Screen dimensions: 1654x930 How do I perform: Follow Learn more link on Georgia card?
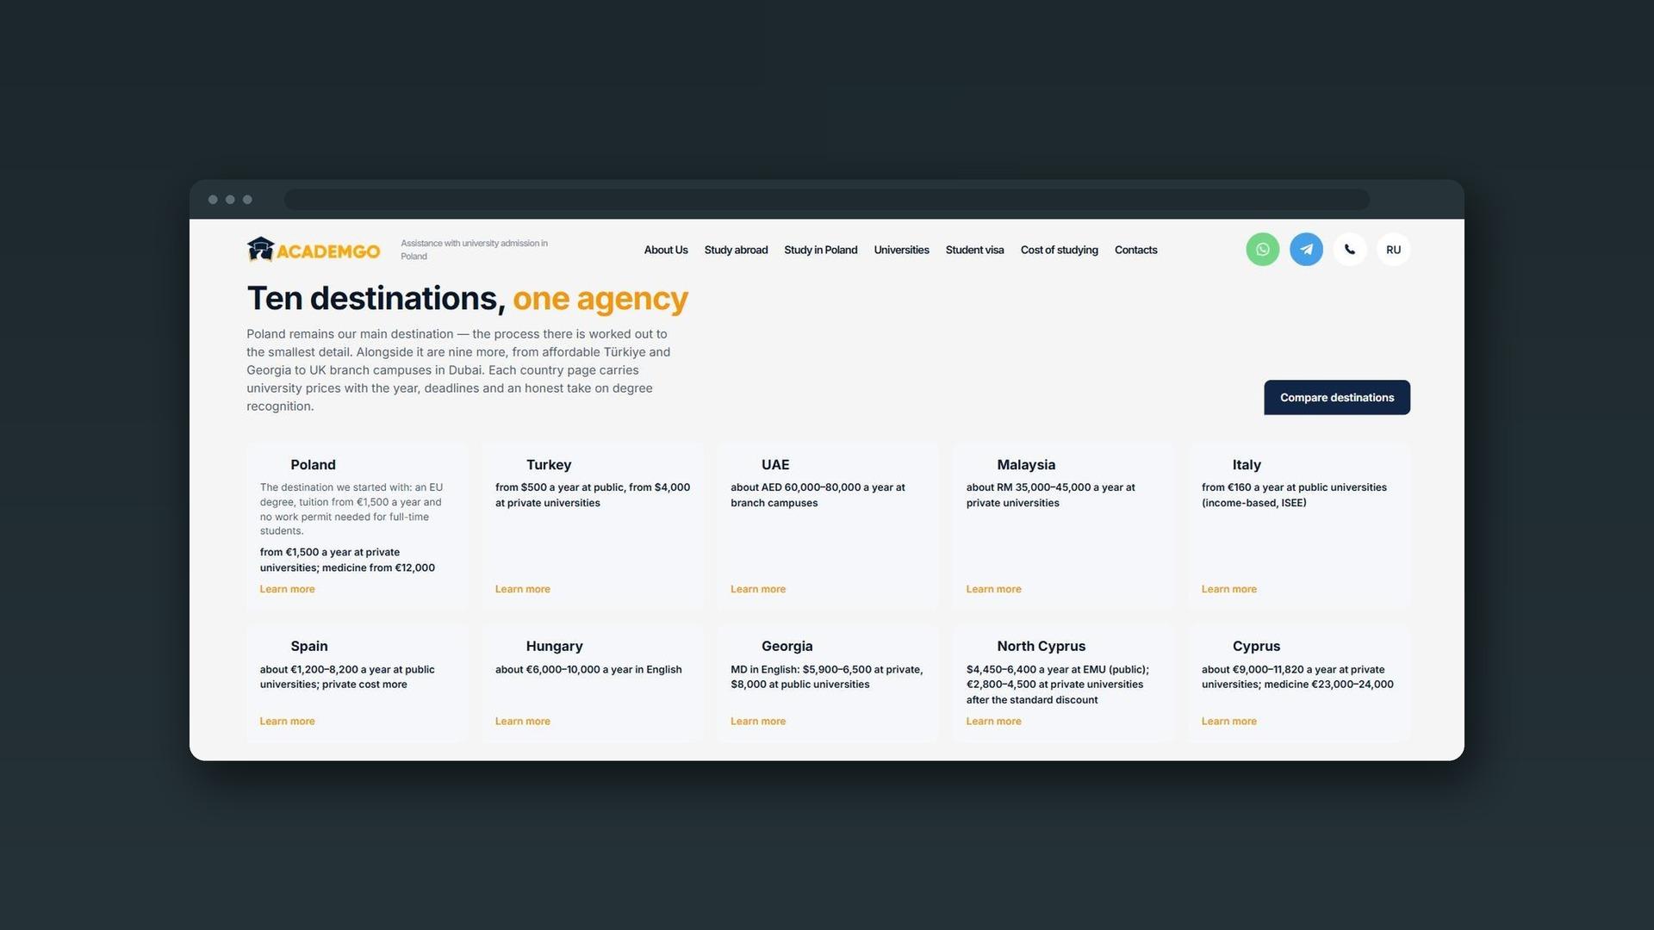coord(758,722)
